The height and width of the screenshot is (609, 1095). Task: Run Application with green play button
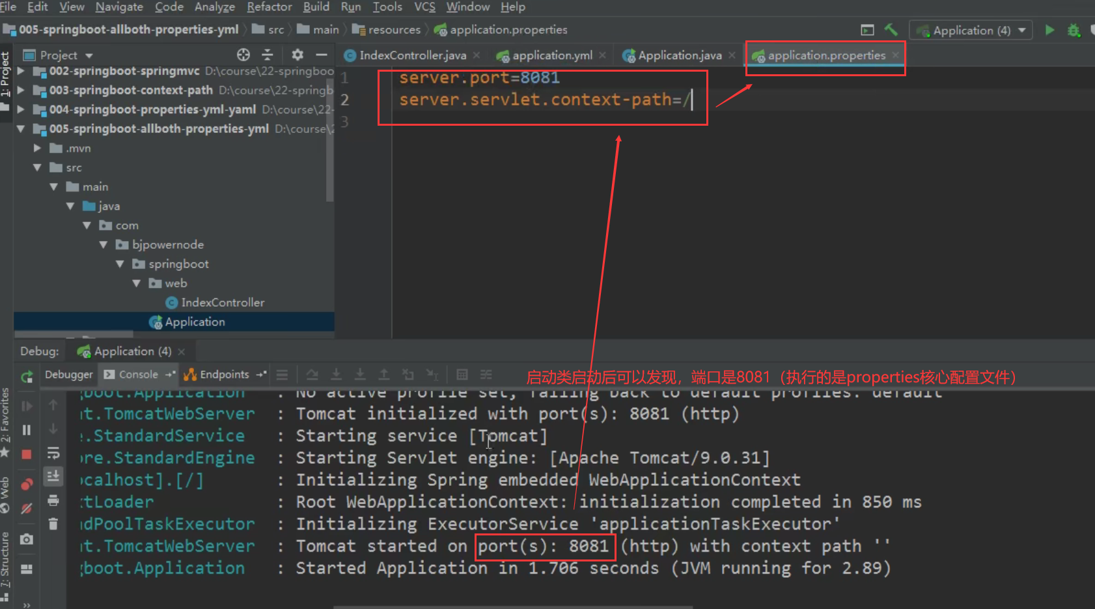[x=1049, y=30]
